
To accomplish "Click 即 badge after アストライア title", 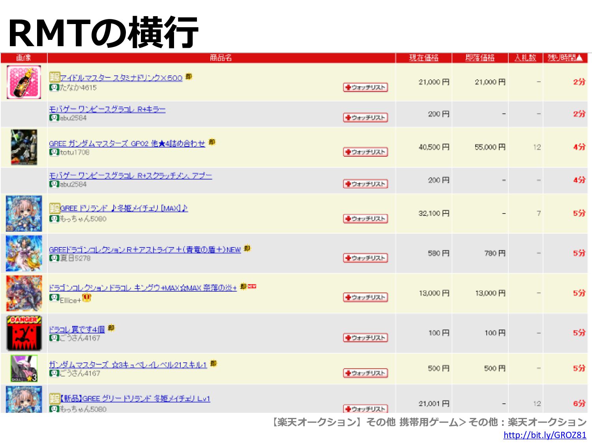I will pyautogui.click(x=247, y=248).
